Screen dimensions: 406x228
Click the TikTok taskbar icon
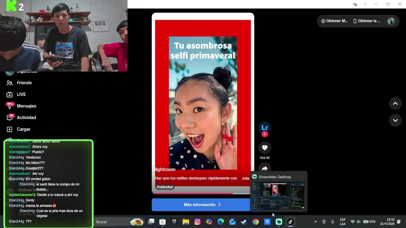click(x=291, y=222)
